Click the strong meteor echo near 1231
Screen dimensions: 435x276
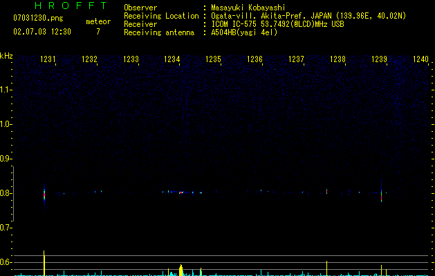point(44,195)
